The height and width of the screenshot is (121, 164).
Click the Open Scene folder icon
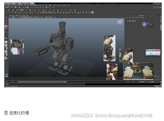[17, 7]
